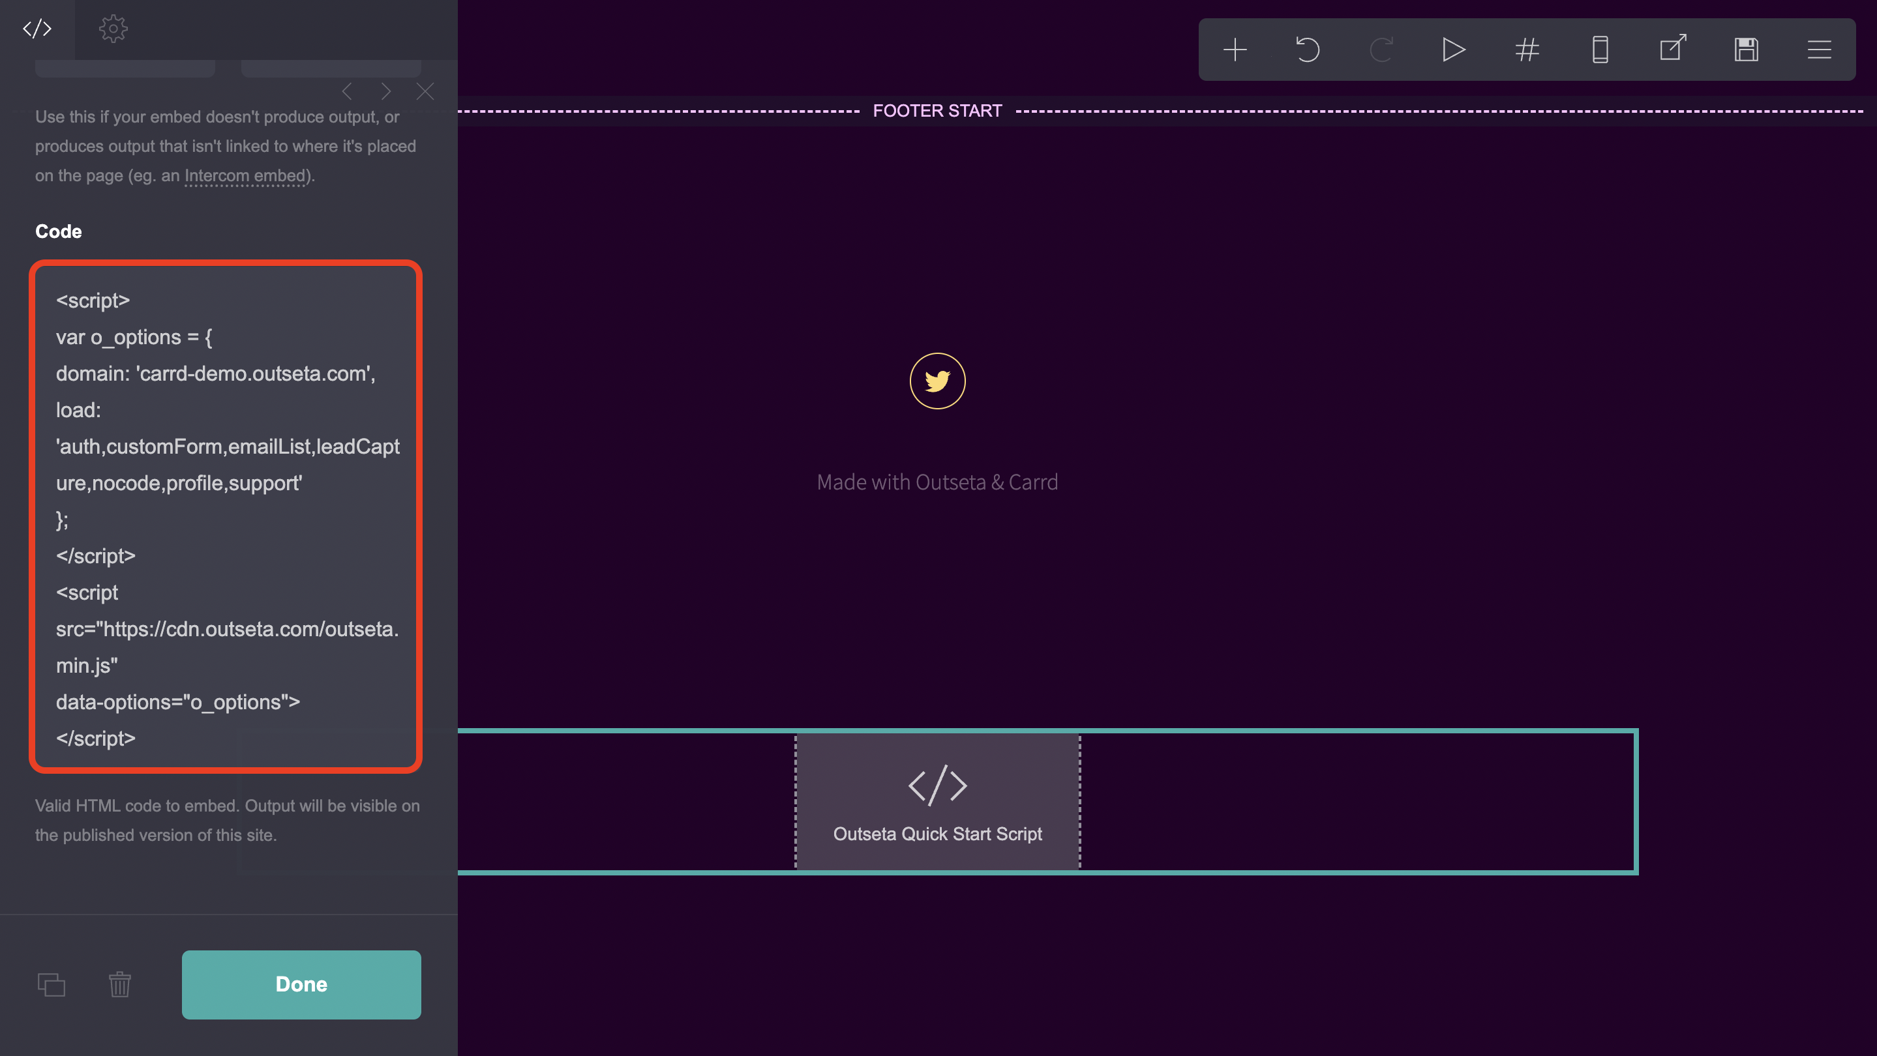Click the Twitter bird icon
The width and height of the screenshot is (1877, 1056).
[x=938, y=380]
